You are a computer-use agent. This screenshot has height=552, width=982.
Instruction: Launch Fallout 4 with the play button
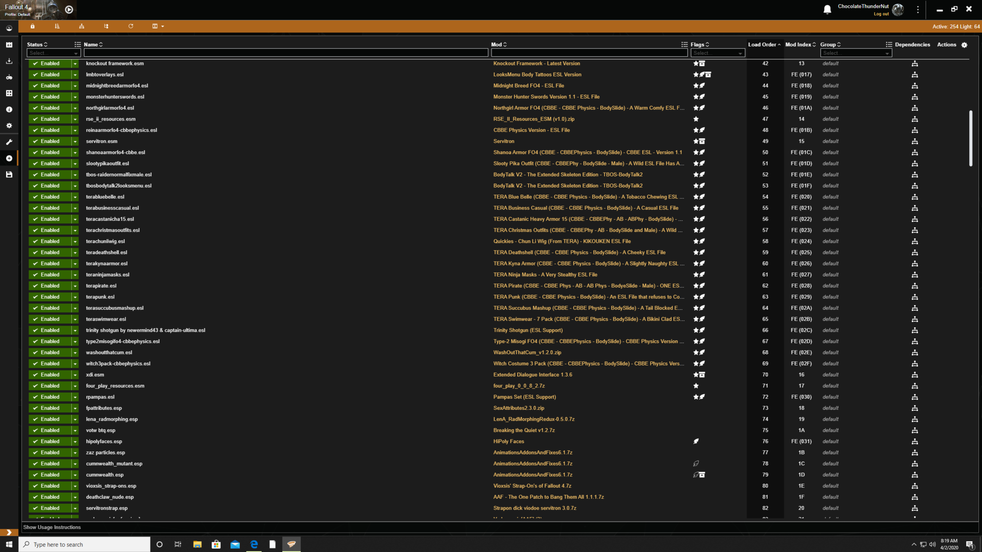(69, 10)
